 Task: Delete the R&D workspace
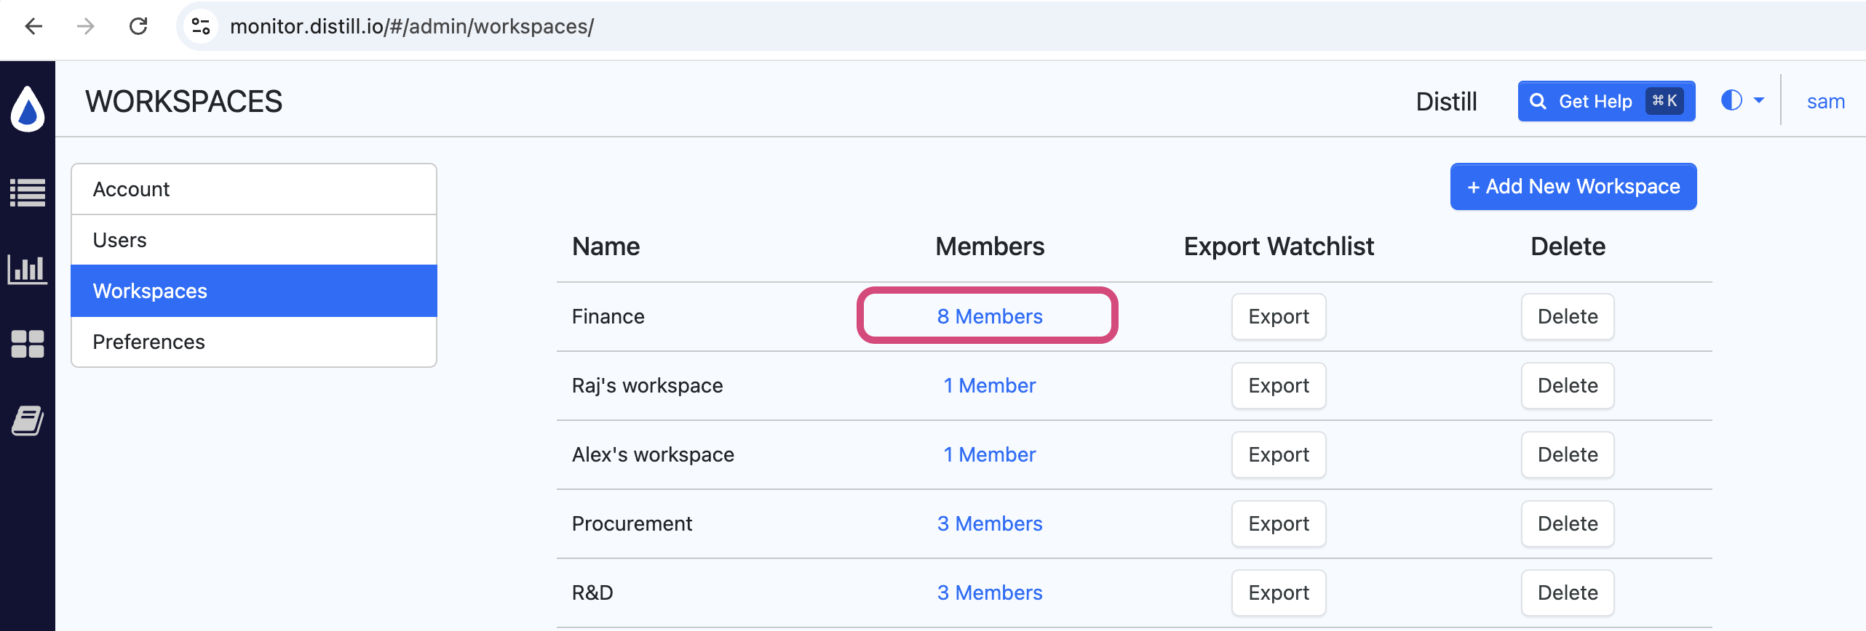tap(1568, 592)
